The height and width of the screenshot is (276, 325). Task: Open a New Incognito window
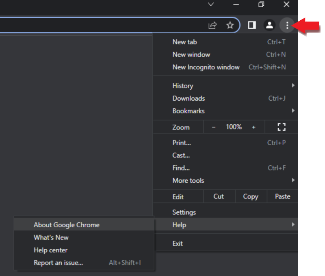coord(206,67)
